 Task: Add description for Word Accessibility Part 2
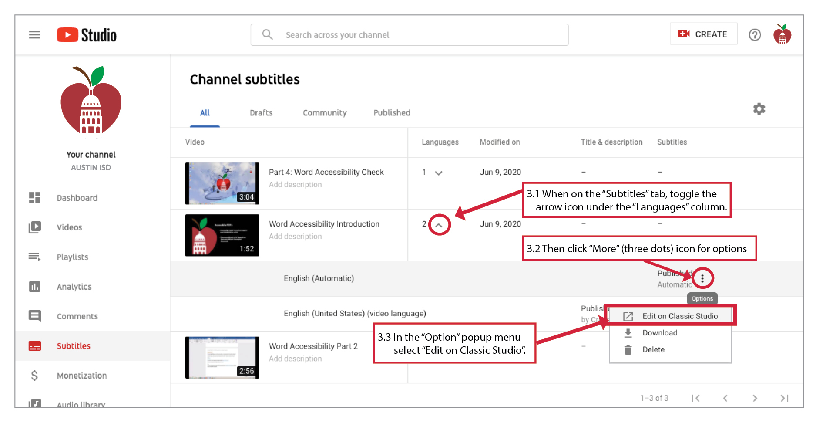click(x=295, y=359)
